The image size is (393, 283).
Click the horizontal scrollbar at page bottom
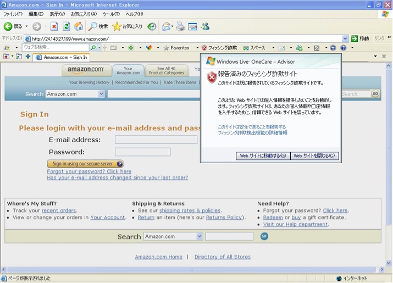click(192, 270)
